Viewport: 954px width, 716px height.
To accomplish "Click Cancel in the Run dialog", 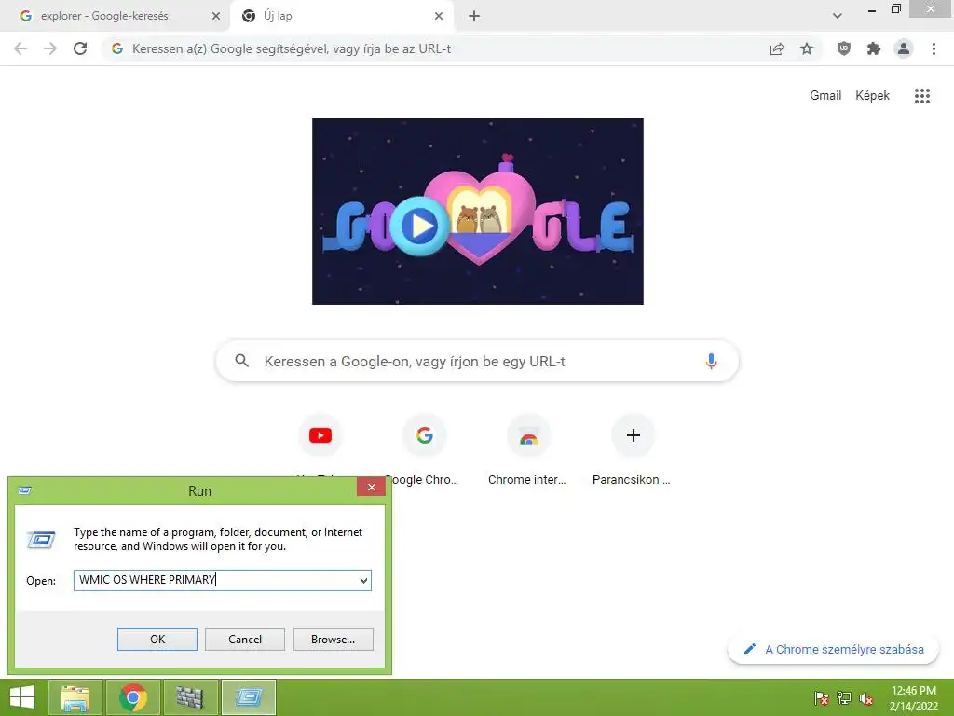I will (x=245, y=640).
